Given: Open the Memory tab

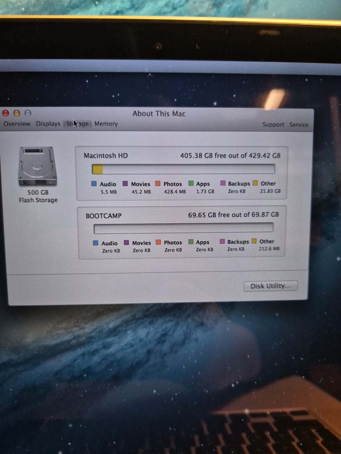Looking at the screenshot, I should (x=106, y=124).
